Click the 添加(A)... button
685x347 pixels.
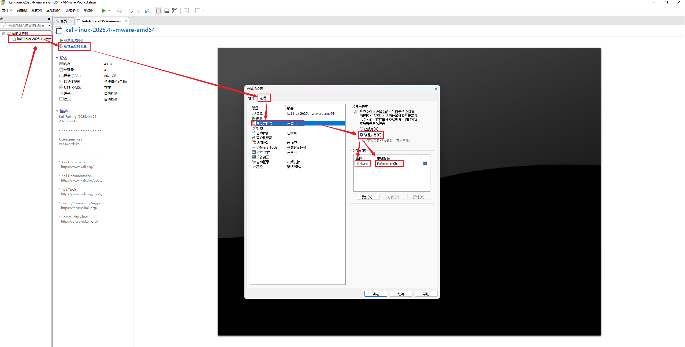[x=368, y=197]
